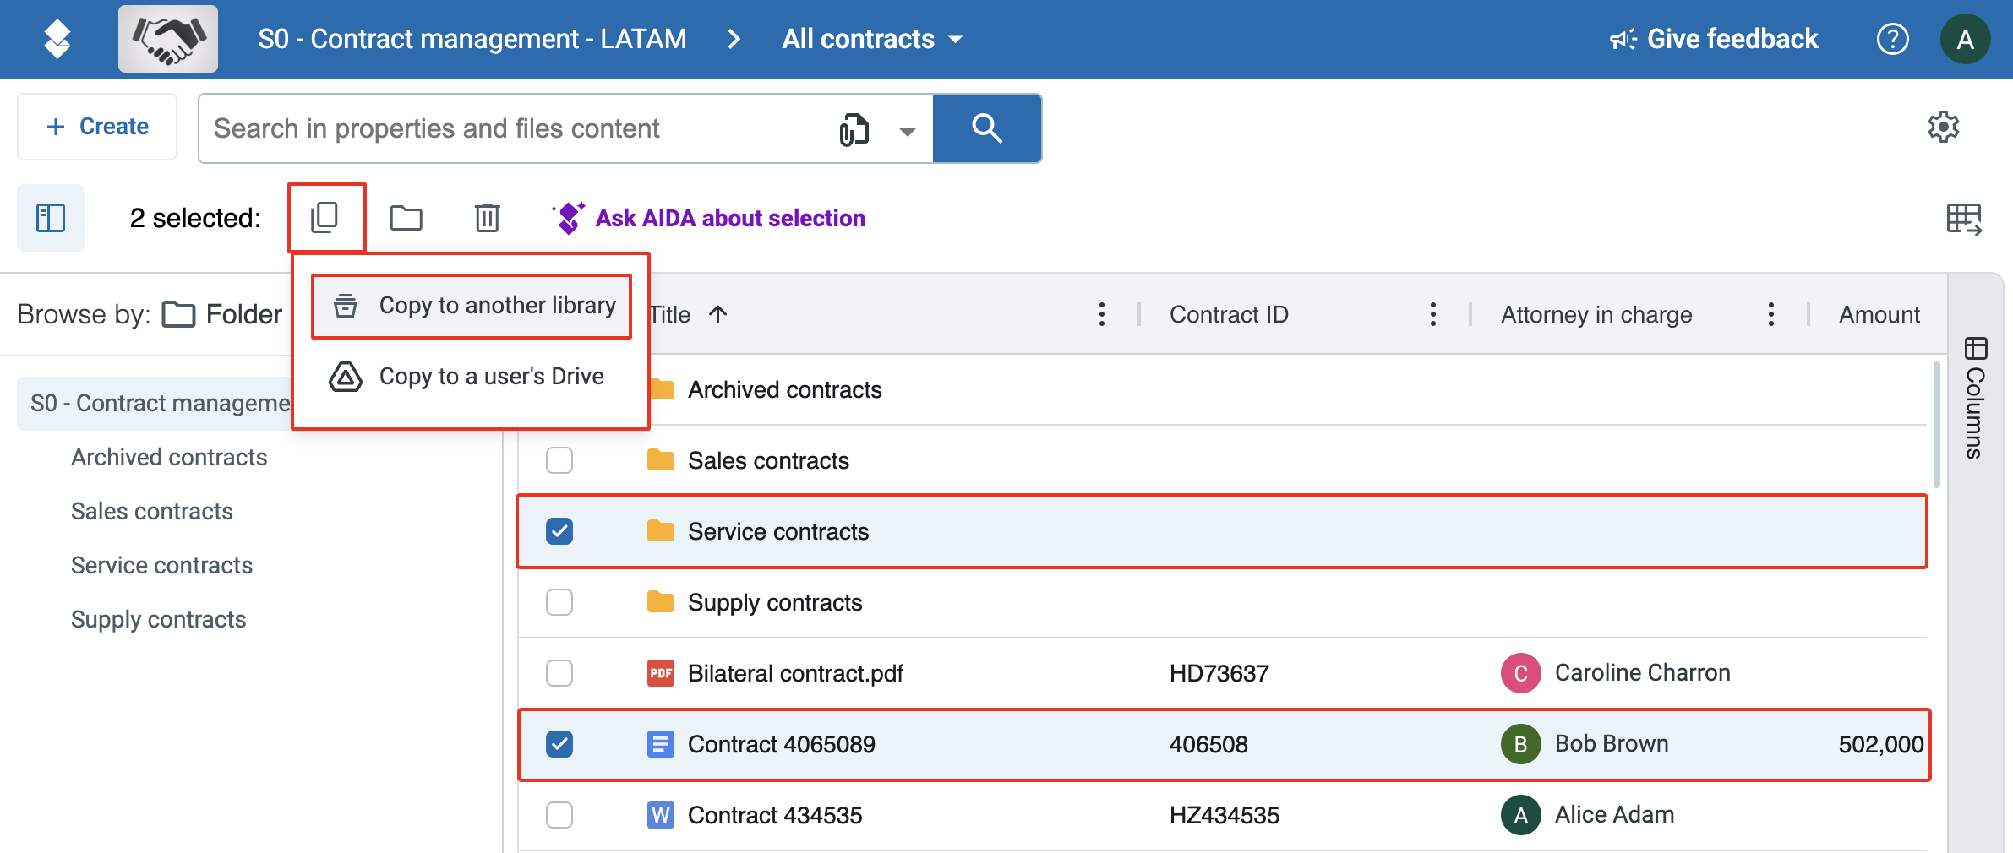The height and width of the screenshot is (853, 2013).
Task: Click the Supply contracts folder icon in list
Action: coord(661,602)
